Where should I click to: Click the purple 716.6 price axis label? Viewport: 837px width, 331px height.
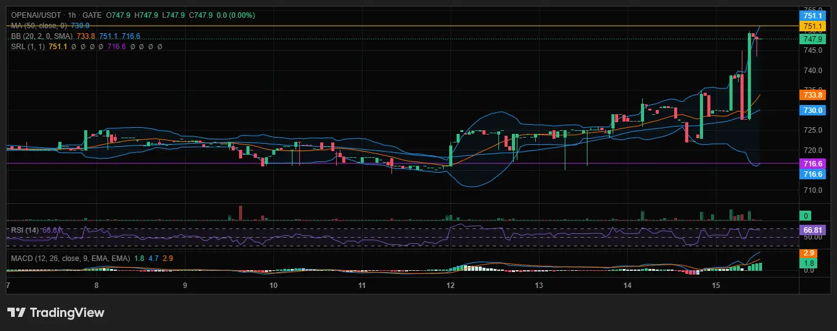point(811,164)
